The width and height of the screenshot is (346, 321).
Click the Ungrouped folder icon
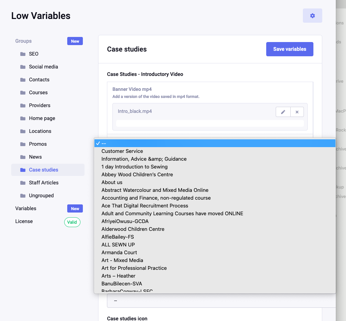coord(23,196)
